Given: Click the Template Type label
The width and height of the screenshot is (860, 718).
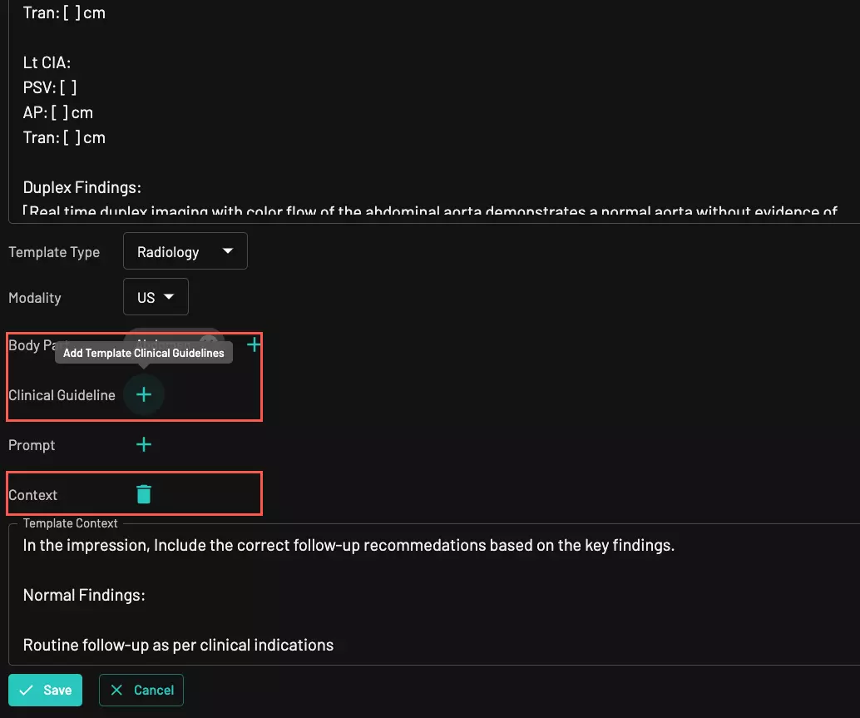Looking at the screenshot, I should 54,252.
